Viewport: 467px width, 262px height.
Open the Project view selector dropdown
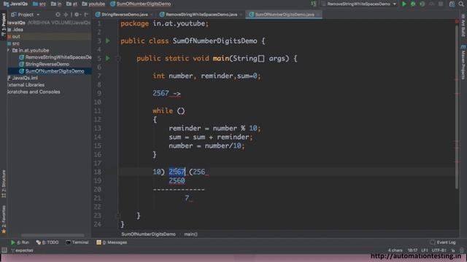(x=26, y=15)
